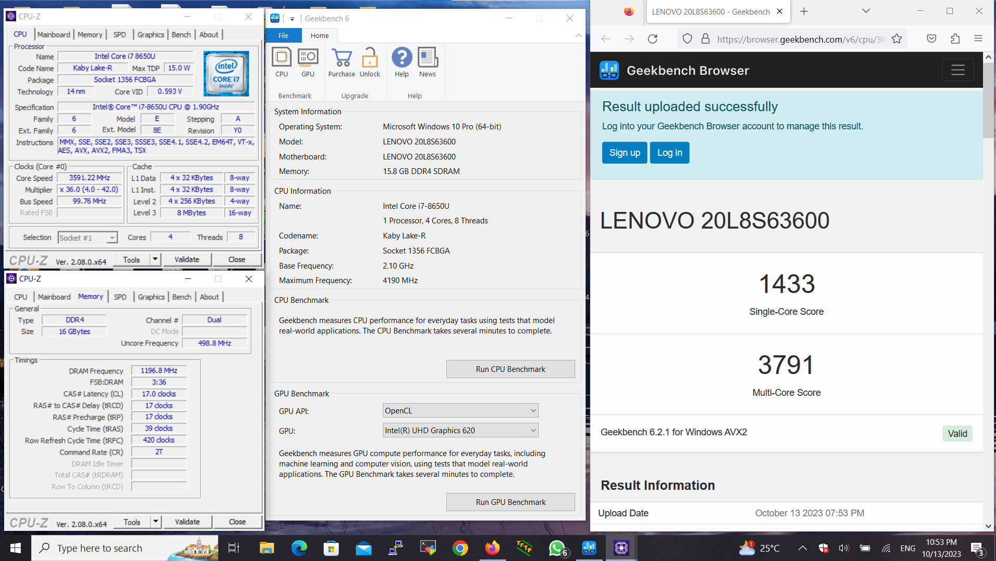The width and height of the screenshot is (996, 561).
Task: Click the volume speaker icon in system tray
Action: pyautogui.click(x=843, y=548)
